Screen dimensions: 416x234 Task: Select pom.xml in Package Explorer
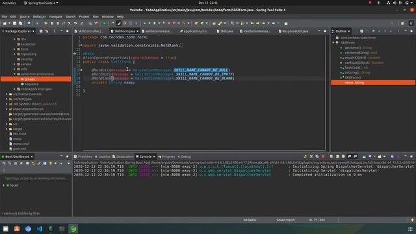(x=19, y=149)
